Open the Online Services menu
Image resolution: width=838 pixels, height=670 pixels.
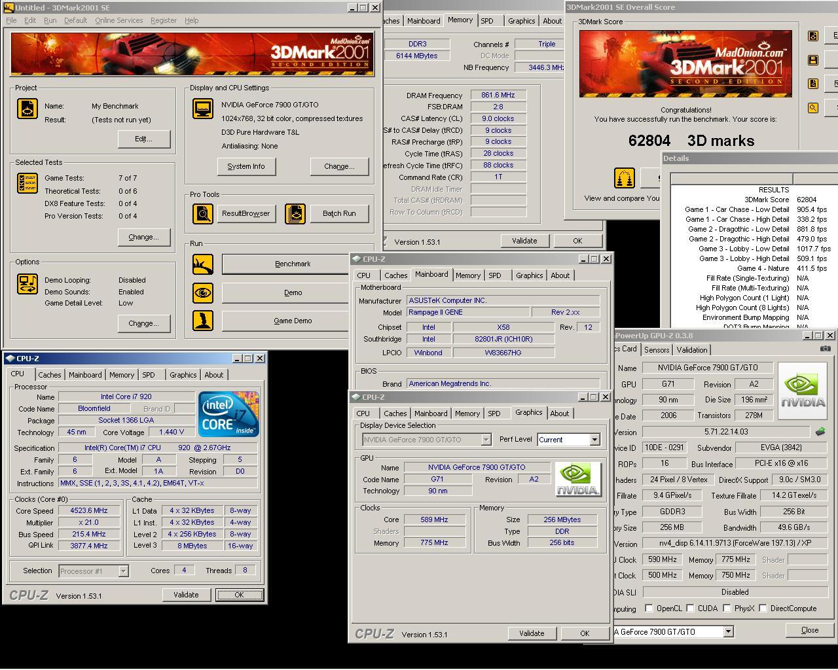118,20
